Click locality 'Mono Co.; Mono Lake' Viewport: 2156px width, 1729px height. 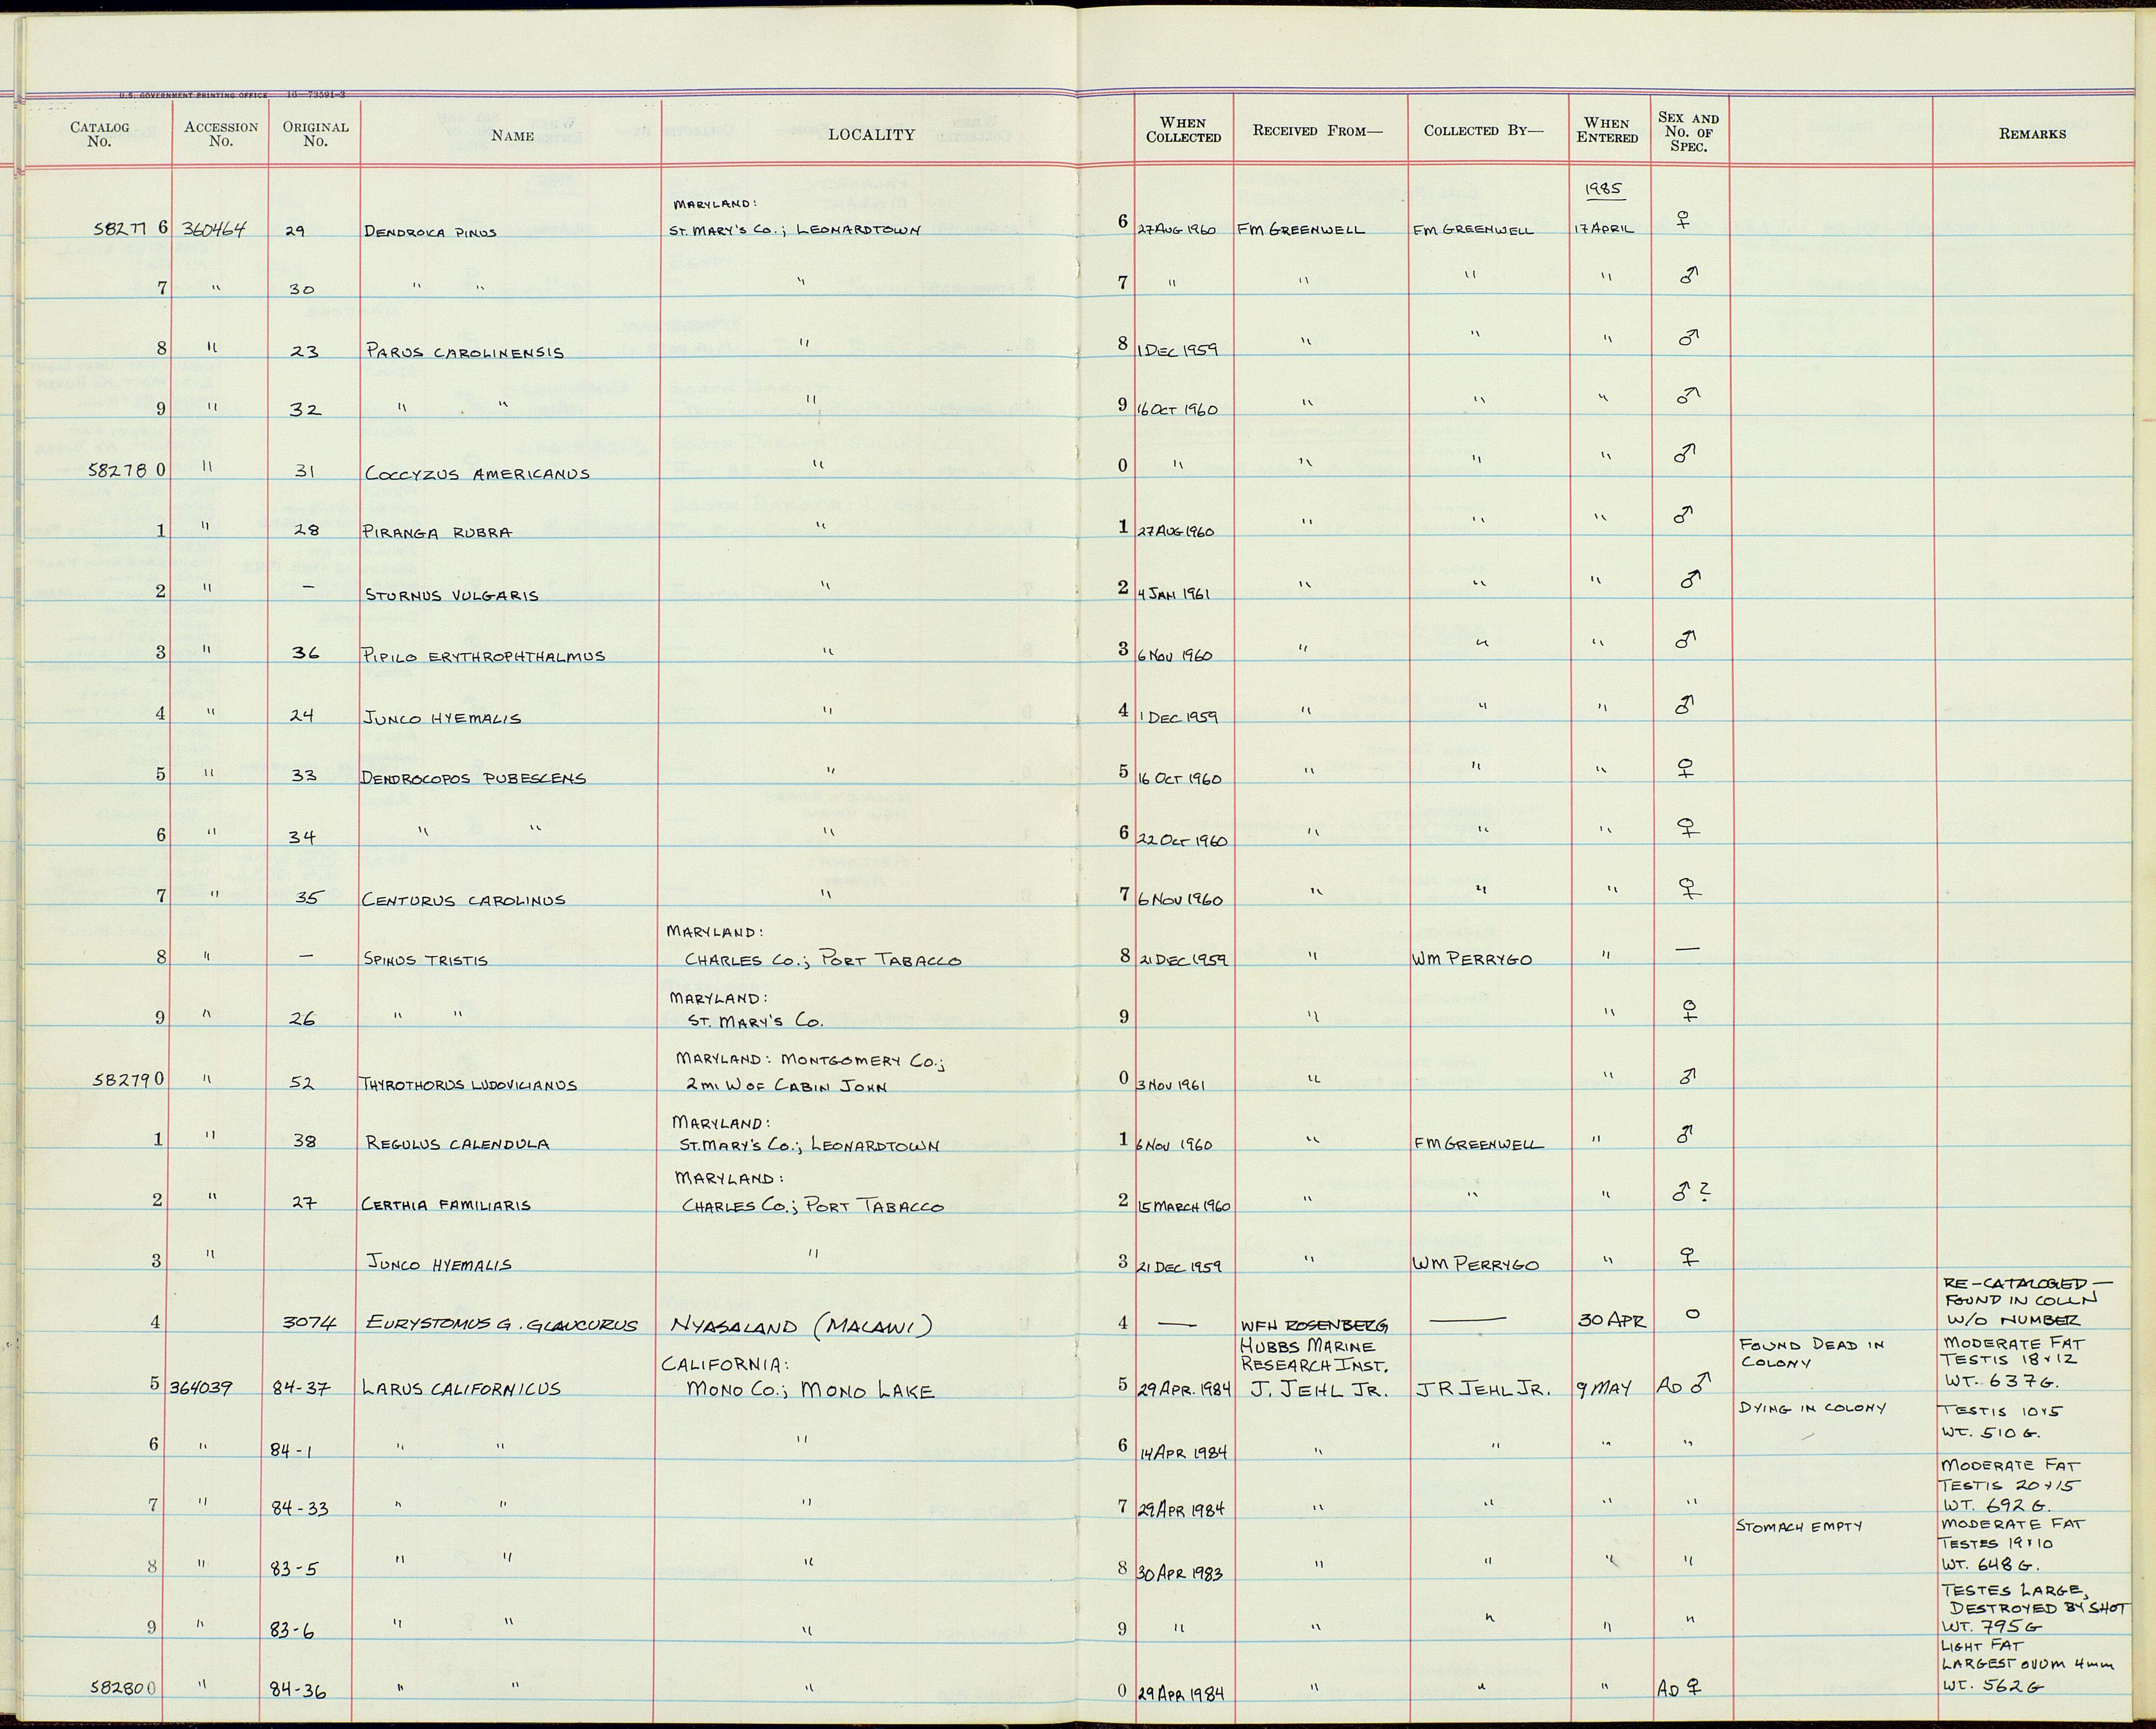pyautogui.click(x=810, y=1390)
